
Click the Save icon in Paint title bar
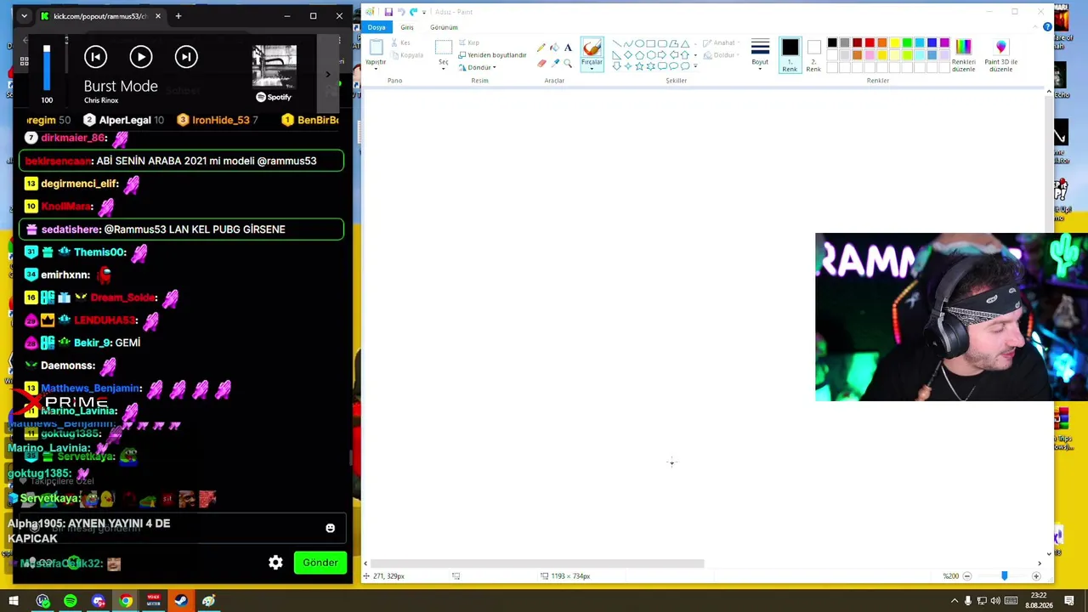(x=388, y=12)
